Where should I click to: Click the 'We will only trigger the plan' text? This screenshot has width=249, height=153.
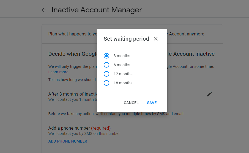pyautogui.click(x=73, y=66)
